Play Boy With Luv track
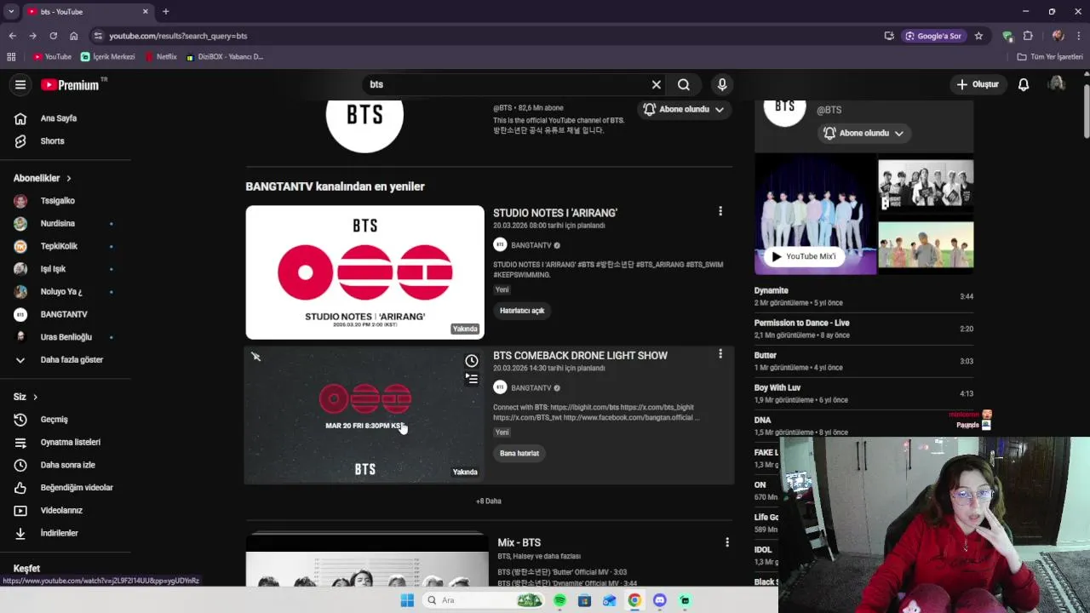 [863, 393]
